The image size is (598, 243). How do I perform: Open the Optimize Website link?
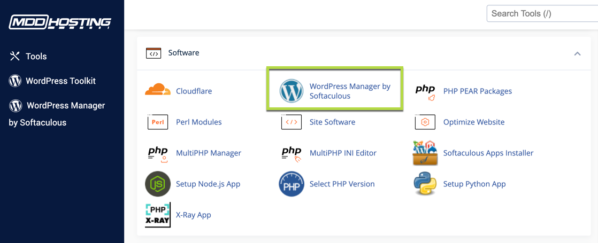click(474, 122)
